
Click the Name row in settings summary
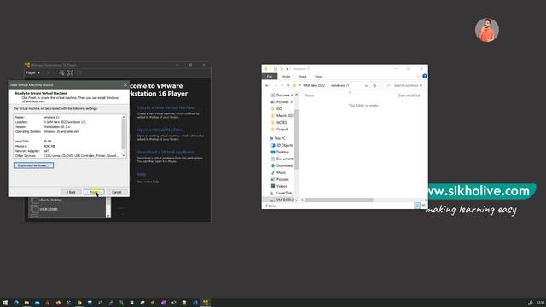(x=67, y=118)
